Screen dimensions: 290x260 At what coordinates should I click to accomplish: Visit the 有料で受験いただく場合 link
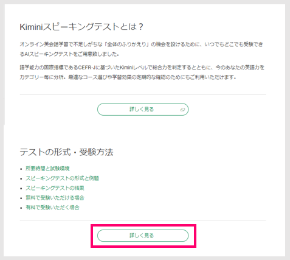52,208
